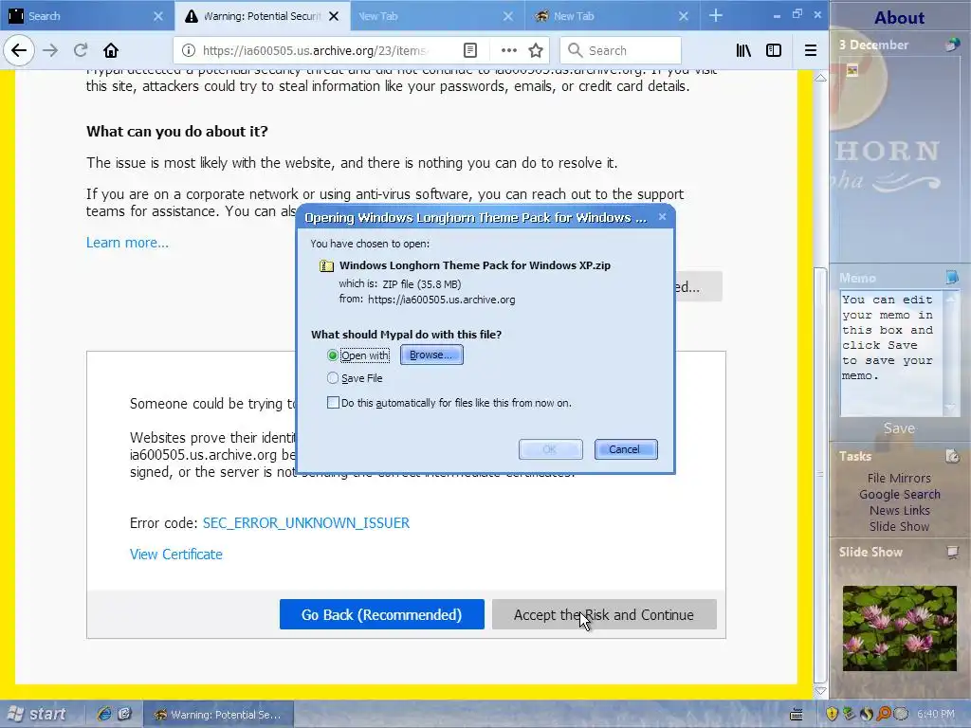Click into the browser Search box
This screenshot has height=728, width=971.
(620, 50)
